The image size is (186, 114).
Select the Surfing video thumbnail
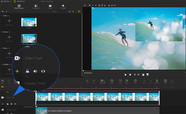29,22
